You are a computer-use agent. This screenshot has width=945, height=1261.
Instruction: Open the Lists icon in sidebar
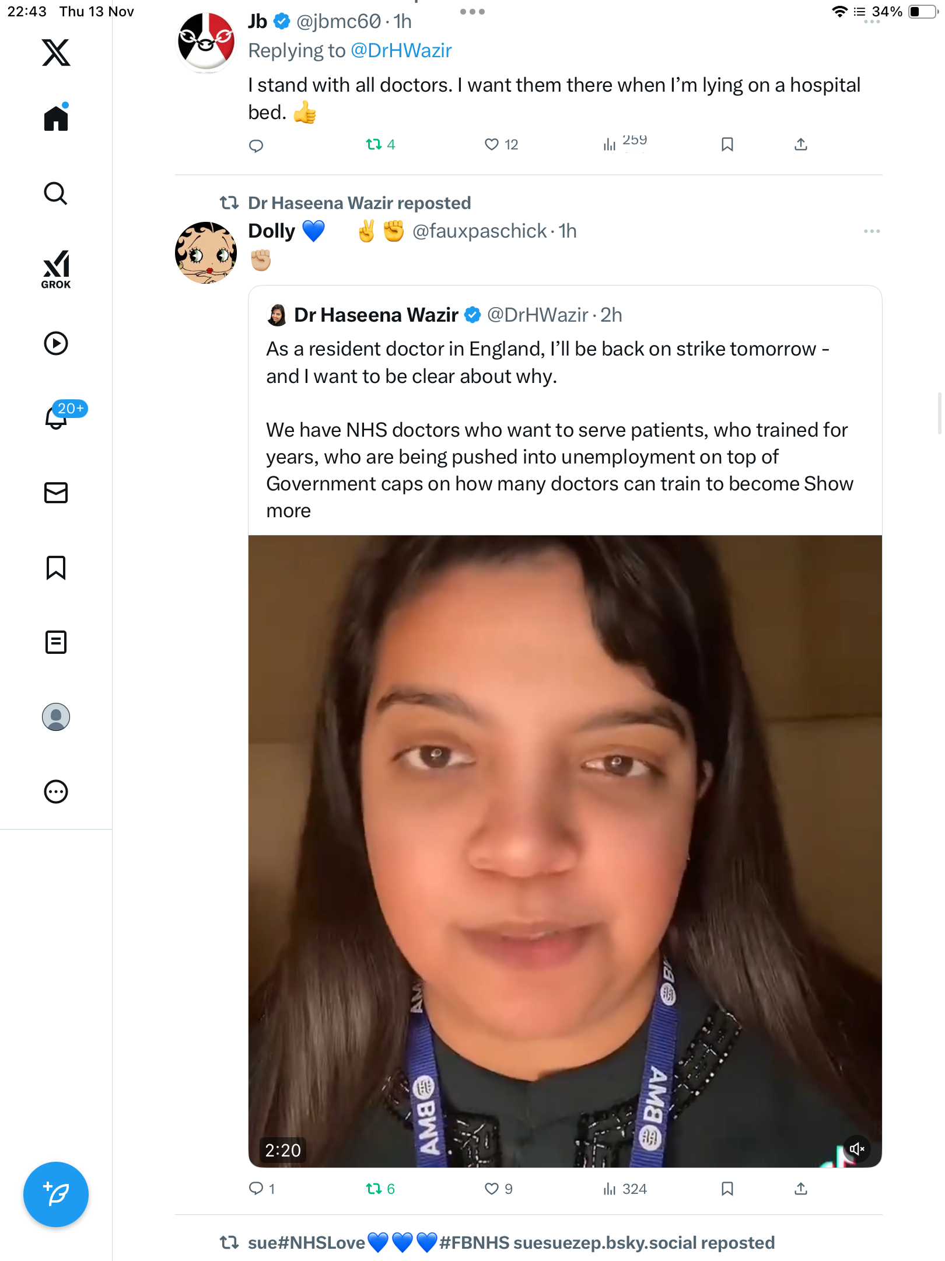56,642
